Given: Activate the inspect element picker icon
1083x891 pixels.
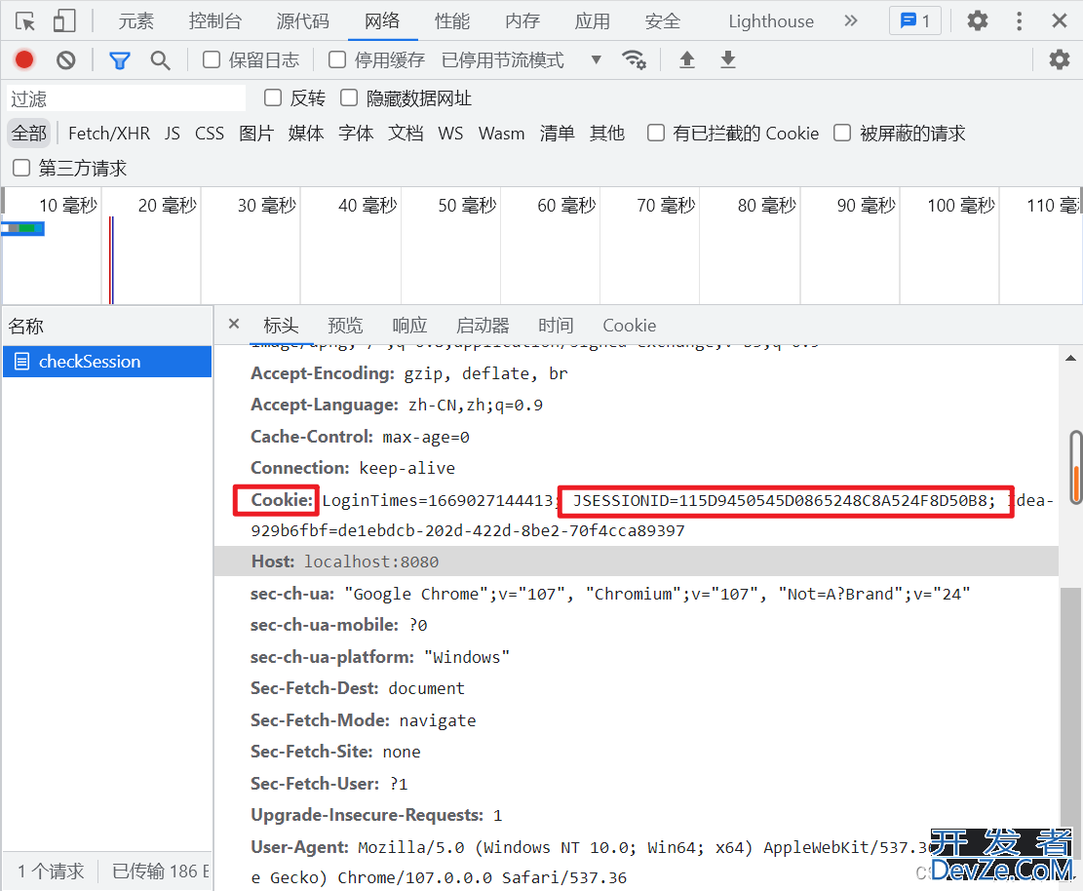Looking at the screenshot, I should (x=25, y=21).
